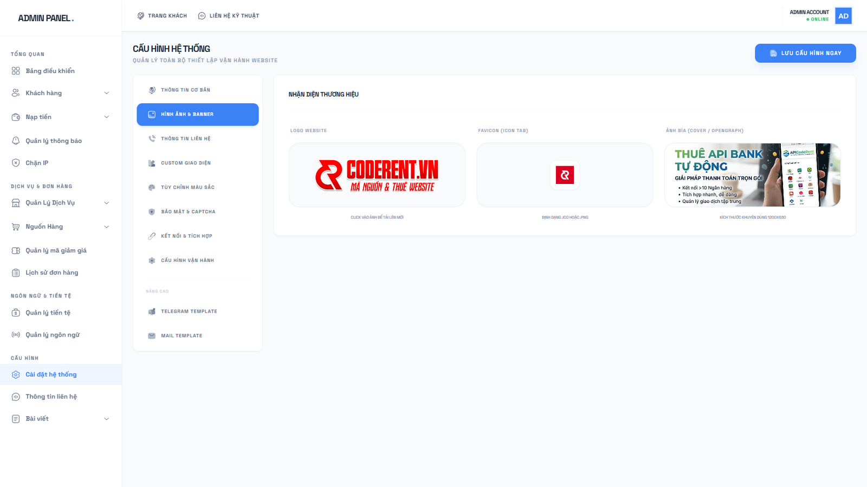Click the Lịch sử đơn hàng history icon

15,272
